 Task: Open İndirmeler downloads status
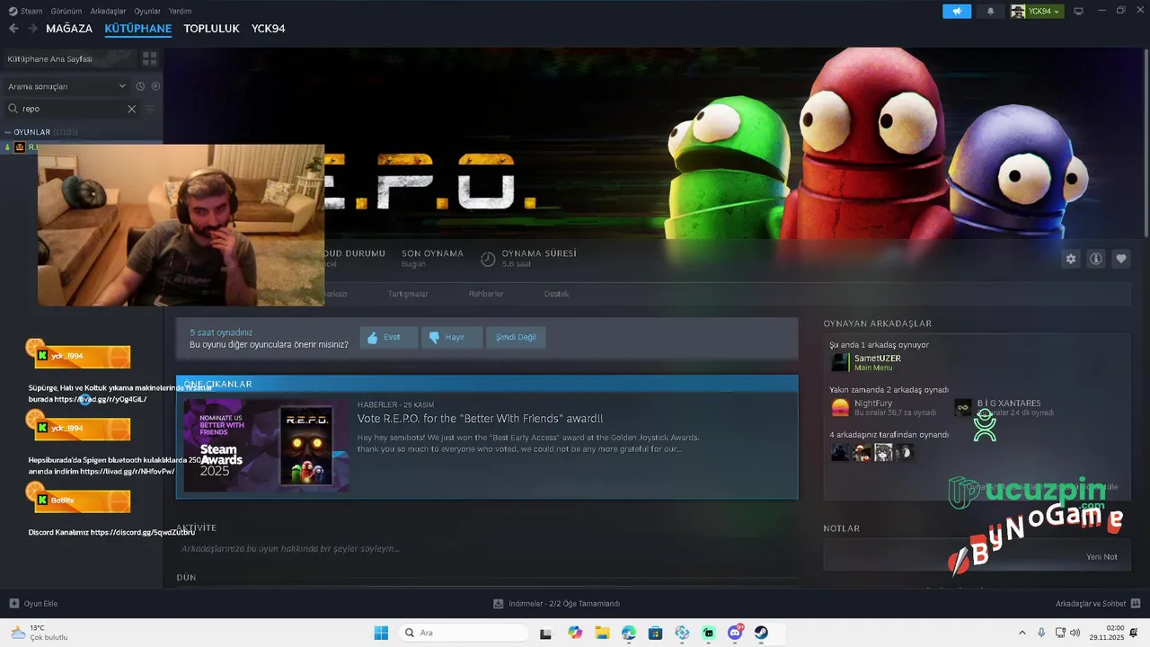(x=557, y=604)
